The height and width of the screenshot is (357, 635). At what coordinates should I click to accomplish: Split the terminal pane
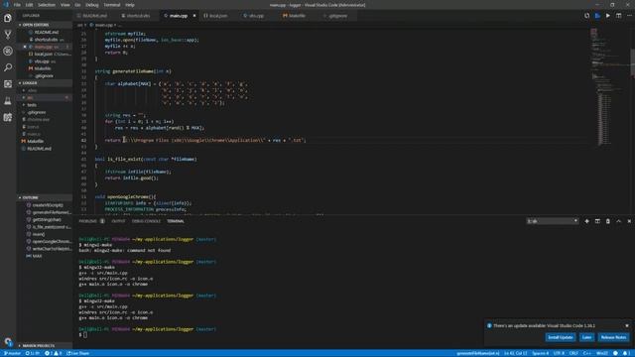coord(597,221)
